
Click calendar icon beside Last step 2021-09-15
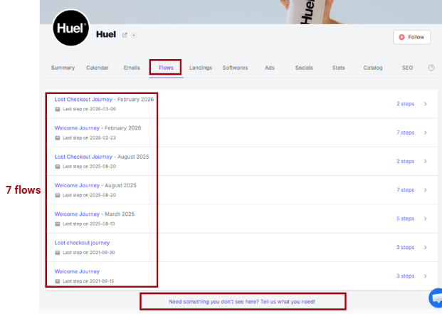click(58, 281)
